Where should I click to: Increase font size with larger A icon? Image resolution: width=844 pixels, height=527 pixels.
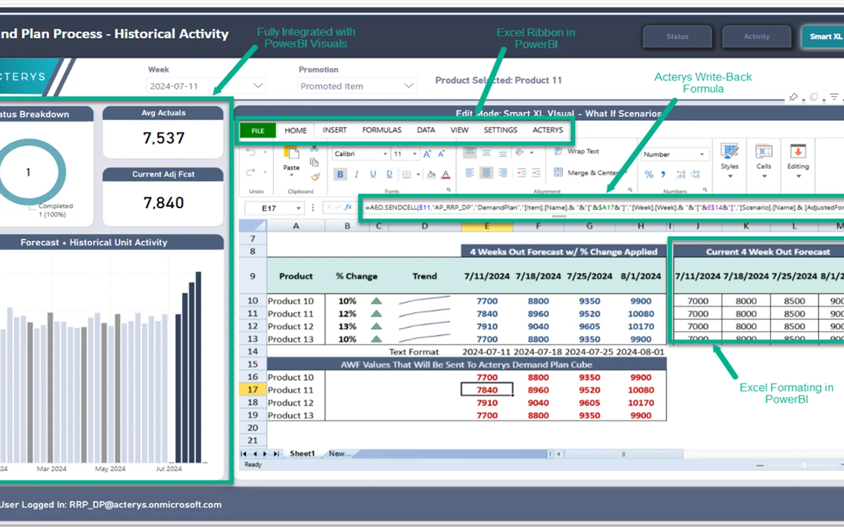427,154
